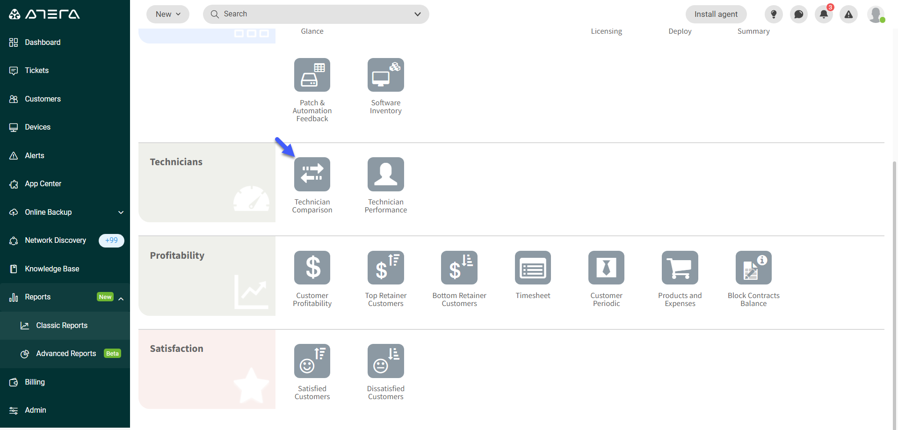Open App Center in sidebar
This screenshot has width=898, height=430.
65,184
